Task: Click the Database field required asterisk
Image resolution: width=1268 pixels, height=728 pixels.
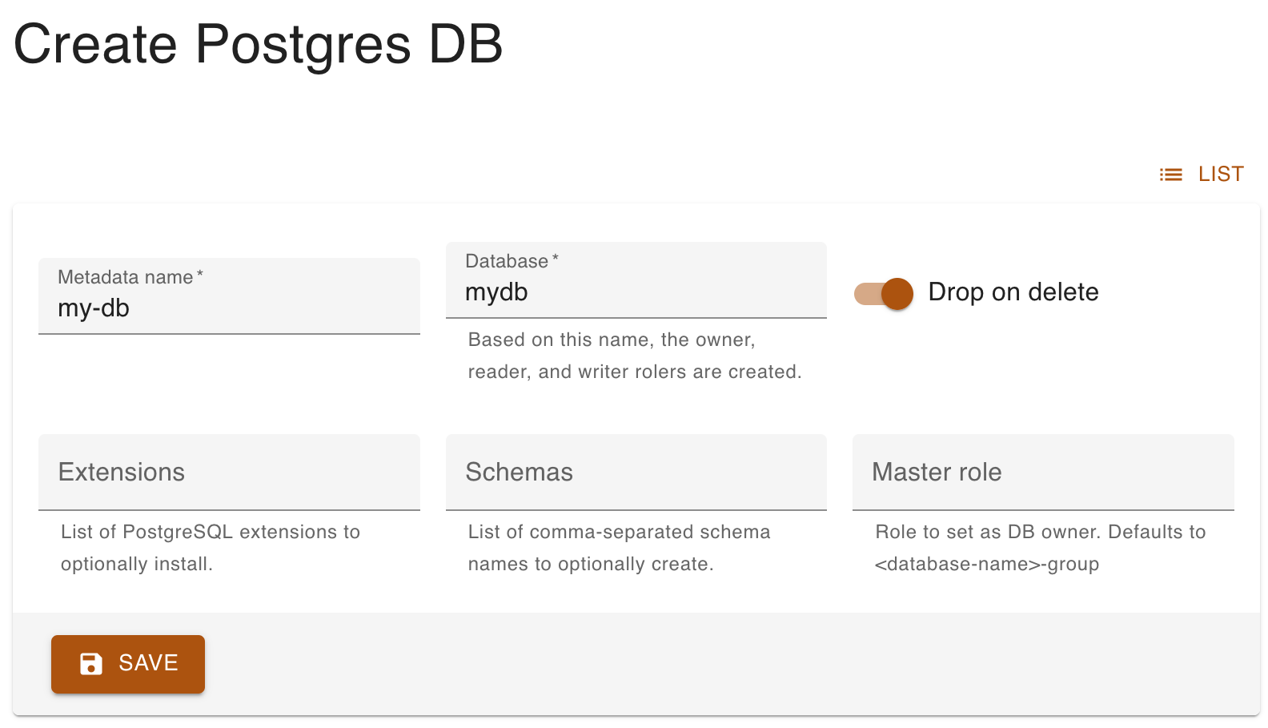Action: (556, 256)
